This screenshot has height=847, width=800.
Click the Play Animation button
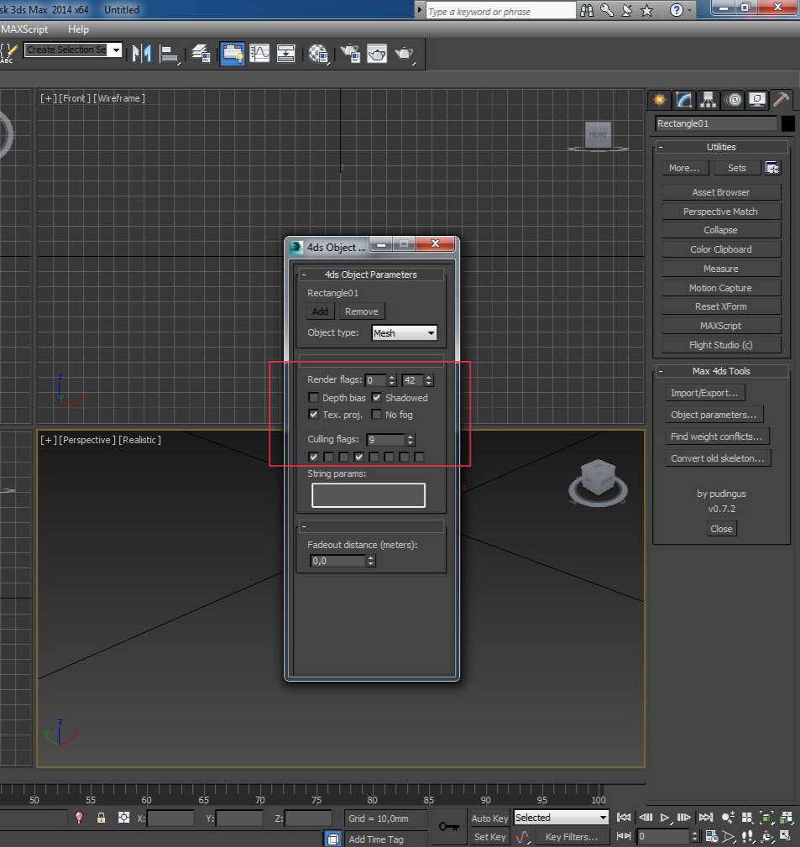665,818
